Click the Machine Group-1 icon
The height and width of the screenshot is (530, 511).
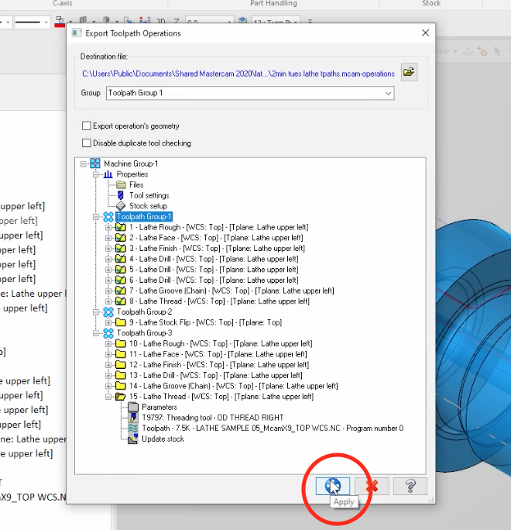tap(95, 163)
